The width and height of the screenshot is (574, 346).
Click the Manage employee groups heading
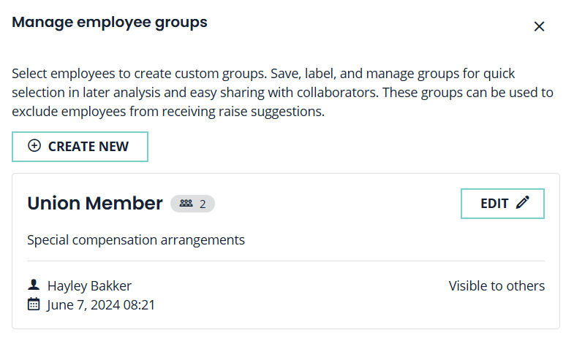click(x=110, y=23)
